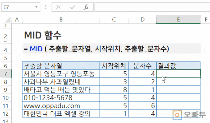Select active result cell E7

[178, 73]
